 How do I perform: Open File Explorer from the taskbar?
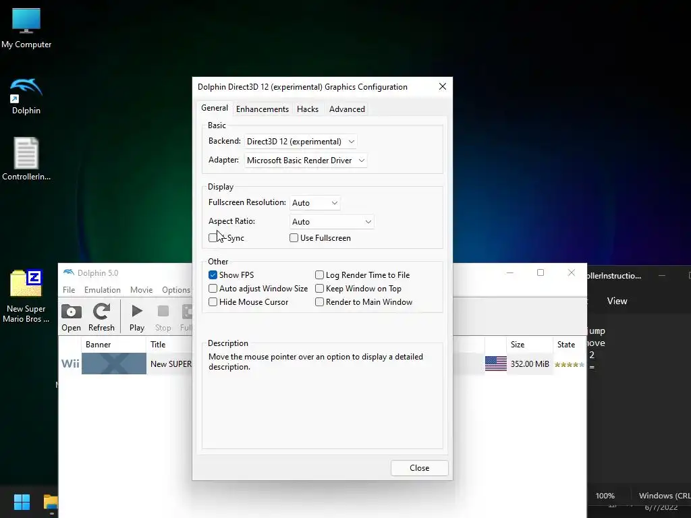pyautogui.click(x=51, y=502)
